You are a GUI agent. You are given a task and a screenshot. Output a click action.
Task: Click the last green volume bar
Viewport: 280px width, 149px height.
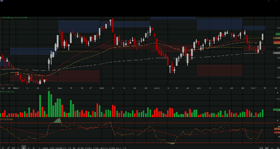coord(263,113)
